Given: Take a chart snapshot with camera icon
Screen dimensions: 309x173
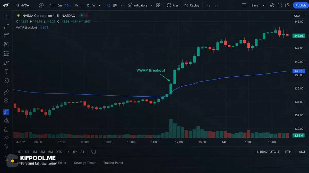Looking at the screenshot, I should pyautogui.click(x=288, y=5).
